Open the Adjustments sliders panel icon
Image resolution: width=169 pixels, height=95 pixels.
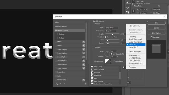click(x=127, y=12)
